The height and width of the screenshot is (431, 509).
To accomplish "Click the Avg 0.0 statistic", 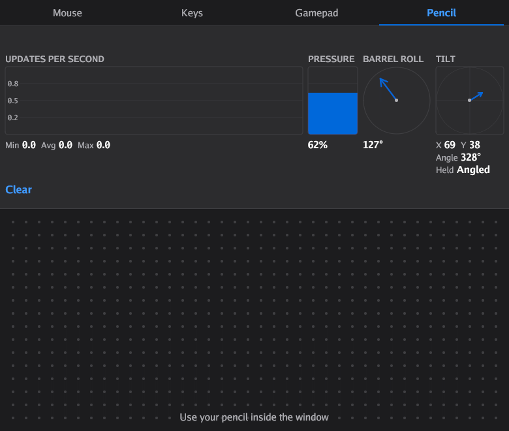I will (57, 145).
